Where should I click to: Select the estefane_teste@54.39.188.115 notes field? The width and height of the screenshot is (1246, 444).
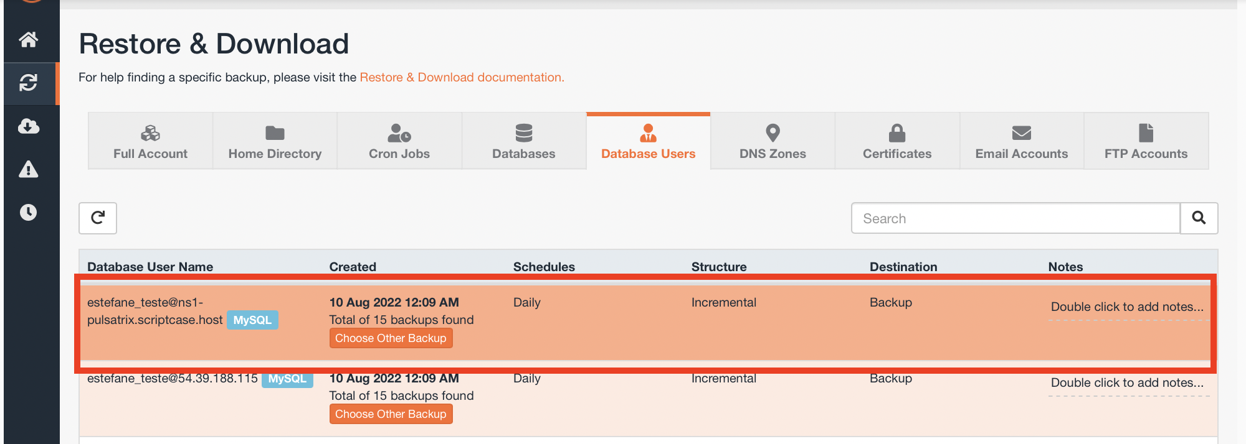tap(1128, 383)
